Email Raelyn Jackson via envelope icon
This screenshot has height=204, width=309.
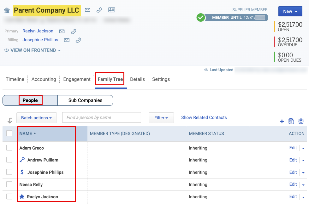(x=62, y=31)
